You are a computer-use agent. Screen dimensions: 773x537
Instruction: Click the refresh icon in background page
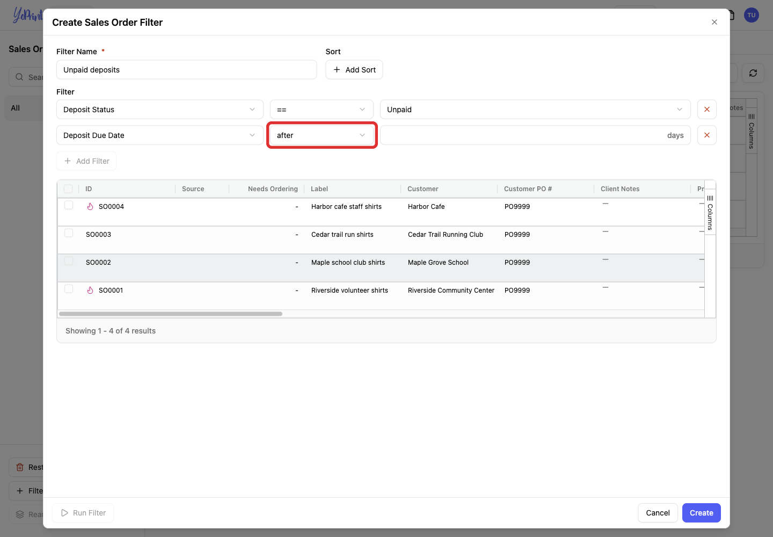[x=753, y=73]
